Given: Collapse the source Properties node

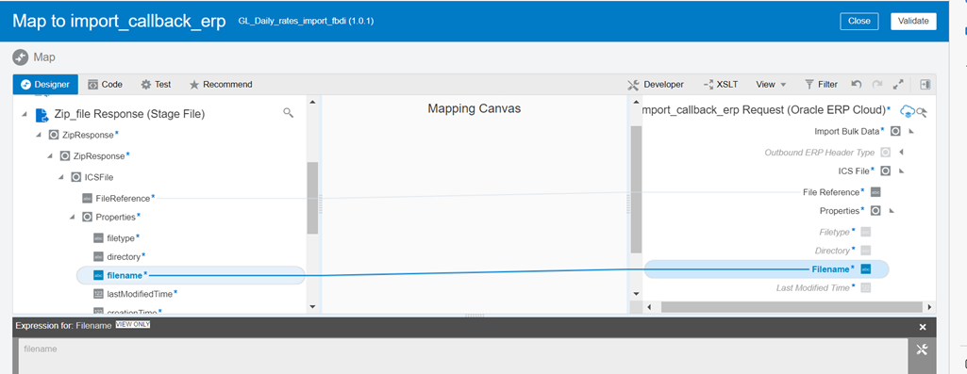Looking at the screenshot, I should [72, 217].
